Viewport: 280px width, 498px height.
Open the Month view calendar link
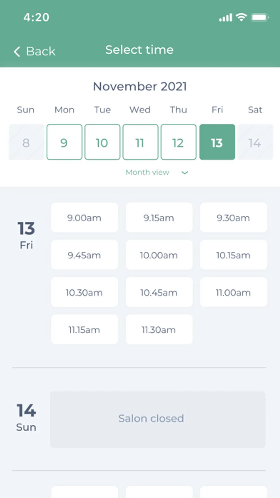(x=147, y=172)
